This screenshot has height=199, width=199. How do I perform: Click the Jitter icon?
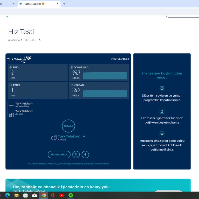click(11, 85)
